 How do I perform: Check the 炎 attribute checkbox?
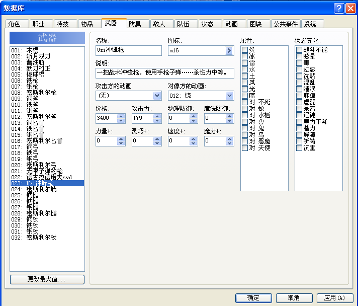[x=245, y=50]
